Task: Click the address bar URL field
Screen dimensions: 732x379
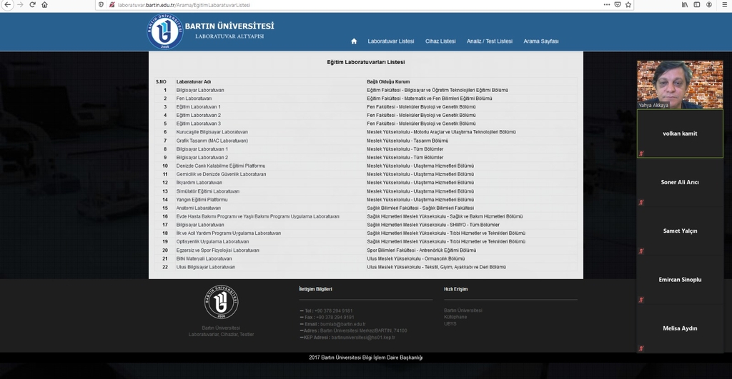Action: pyautogui.click(x=357, y=4)
